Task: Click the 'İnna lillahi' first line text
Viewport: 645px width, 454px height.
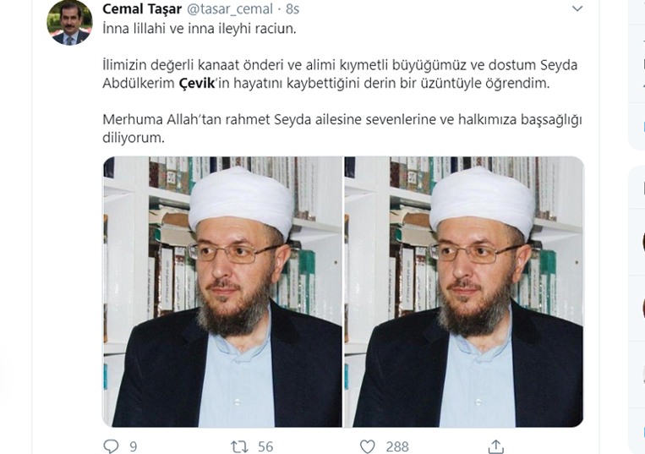Action: [x=200, y=29]
